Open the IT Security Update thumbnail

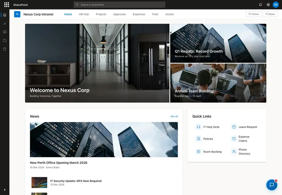click(39, 183)
